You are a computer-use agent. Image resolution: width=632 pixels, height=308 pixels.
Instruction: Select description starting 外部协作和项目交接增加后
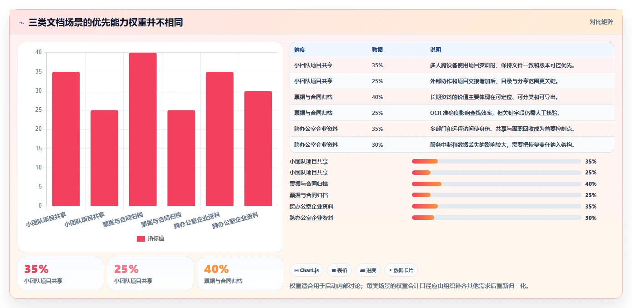(494, 81)
